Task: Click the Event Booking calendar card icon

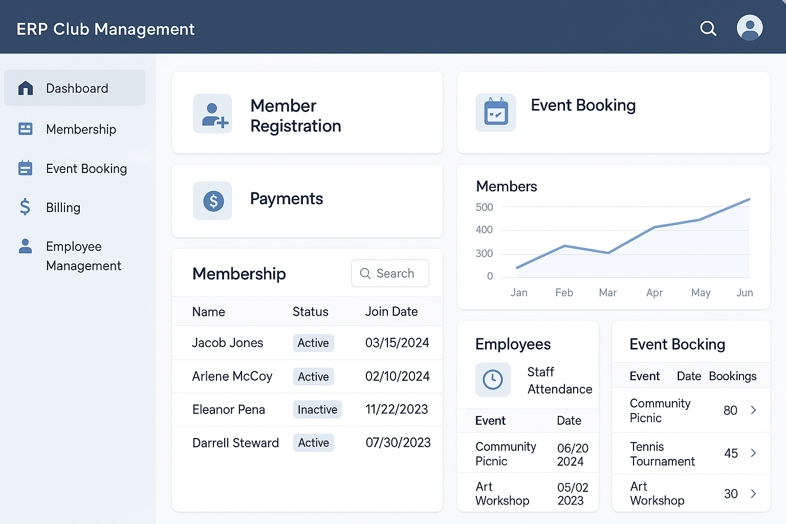Action: 496,113
